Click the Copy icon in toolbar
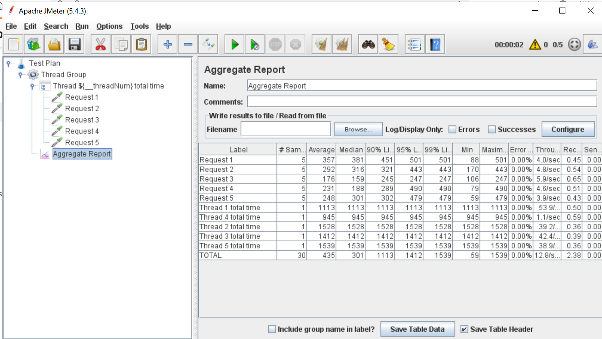Viewport: 602px width, 339px height. tap(121, 44)
